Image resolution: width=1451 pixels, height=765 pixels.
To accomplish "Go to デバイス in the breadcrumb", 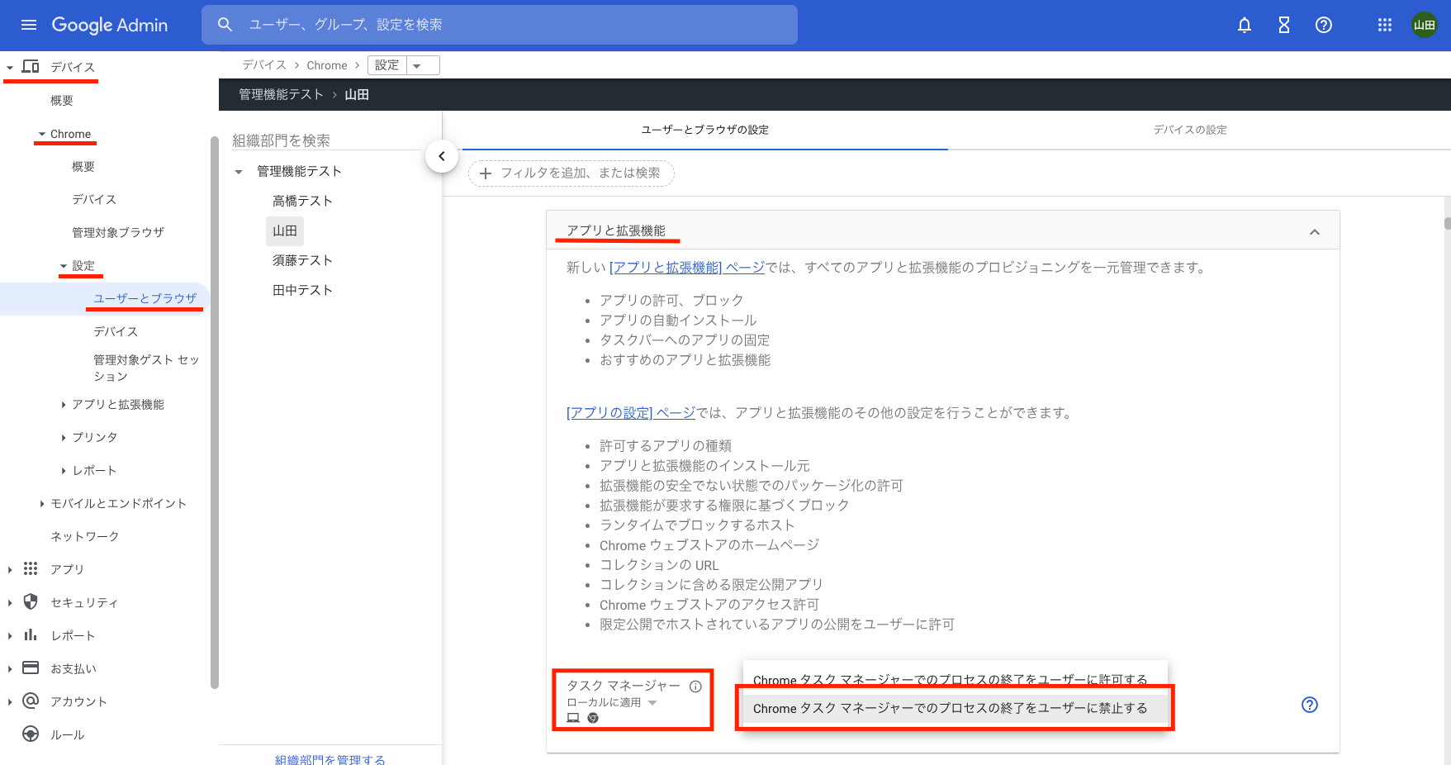I will (264, 65).
